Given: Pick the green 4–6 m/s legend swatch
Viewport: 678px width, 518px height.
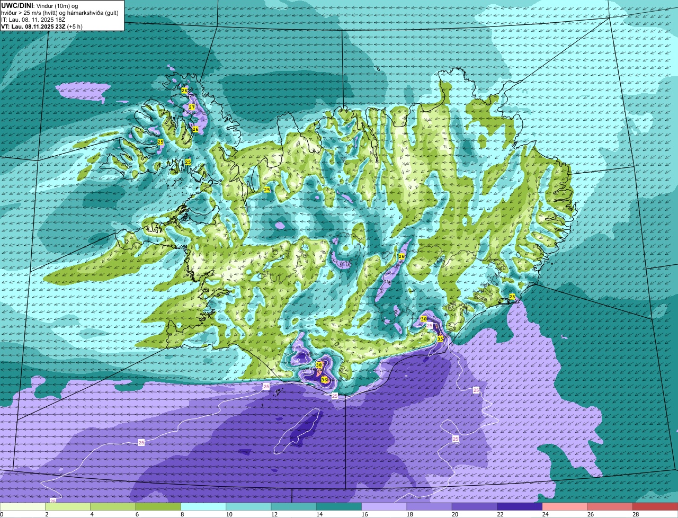Looking at the screenshot, I should [x=113, y=506].
